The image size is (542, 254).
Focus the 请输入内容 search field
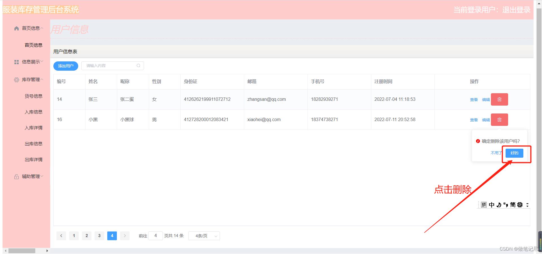coord(113,66)
